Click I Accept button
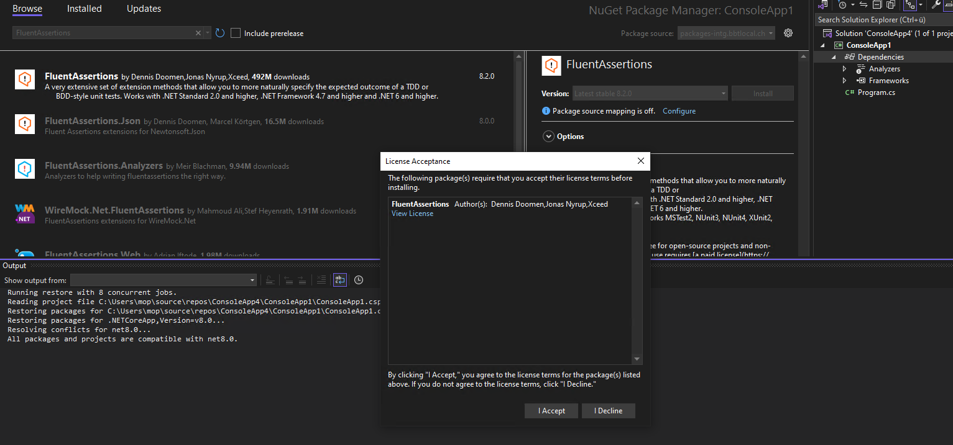 pyautogui.click(x=551, y=411)
